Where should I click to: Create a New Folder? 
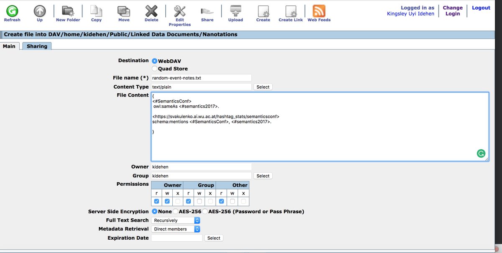(x=67, y=10)
